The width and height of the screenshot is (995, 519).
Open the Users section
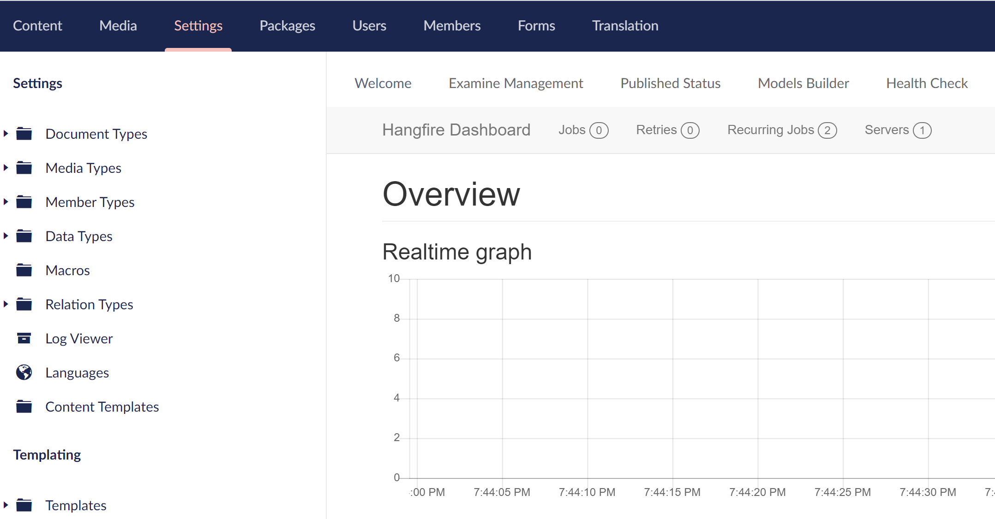pos(369,26)
